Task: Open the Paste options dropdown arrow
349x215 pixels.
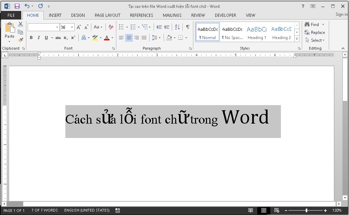Action: point(9,42)
